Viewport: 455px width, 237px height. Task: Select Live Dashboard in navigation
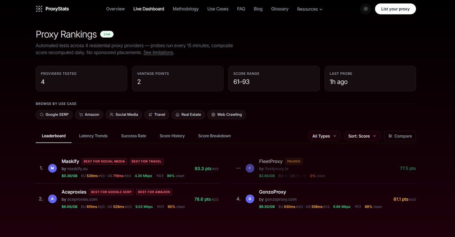[149, 9]
